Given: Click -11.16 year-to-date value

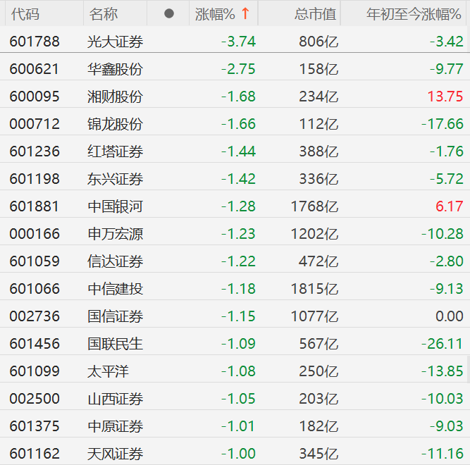Looking at the screenshot, I should point(443,454).
